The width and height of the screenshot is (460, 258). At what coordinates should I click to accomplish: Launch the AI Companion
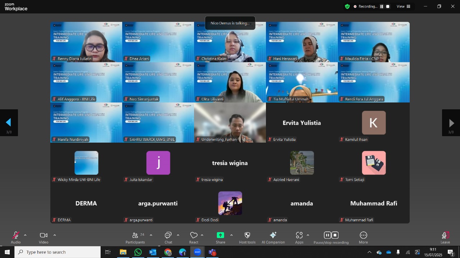[273, 238]
